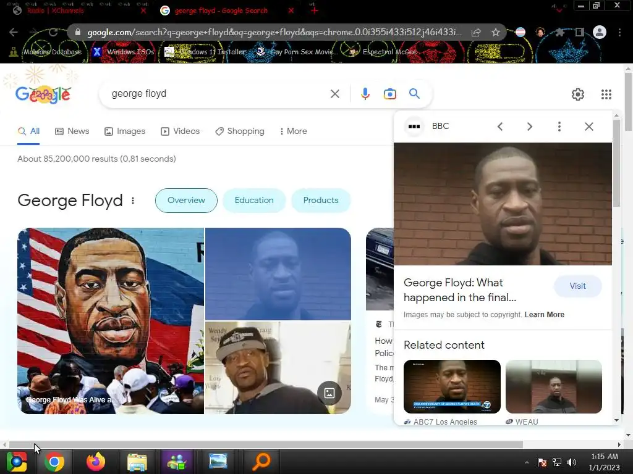
Task: Open the Chrome extensions puzzle icon
Action: point(559,32)
